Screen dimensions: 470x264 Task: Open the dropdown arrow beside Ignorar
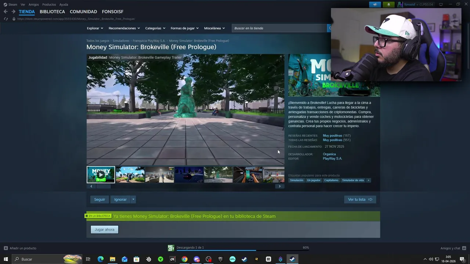133,199
